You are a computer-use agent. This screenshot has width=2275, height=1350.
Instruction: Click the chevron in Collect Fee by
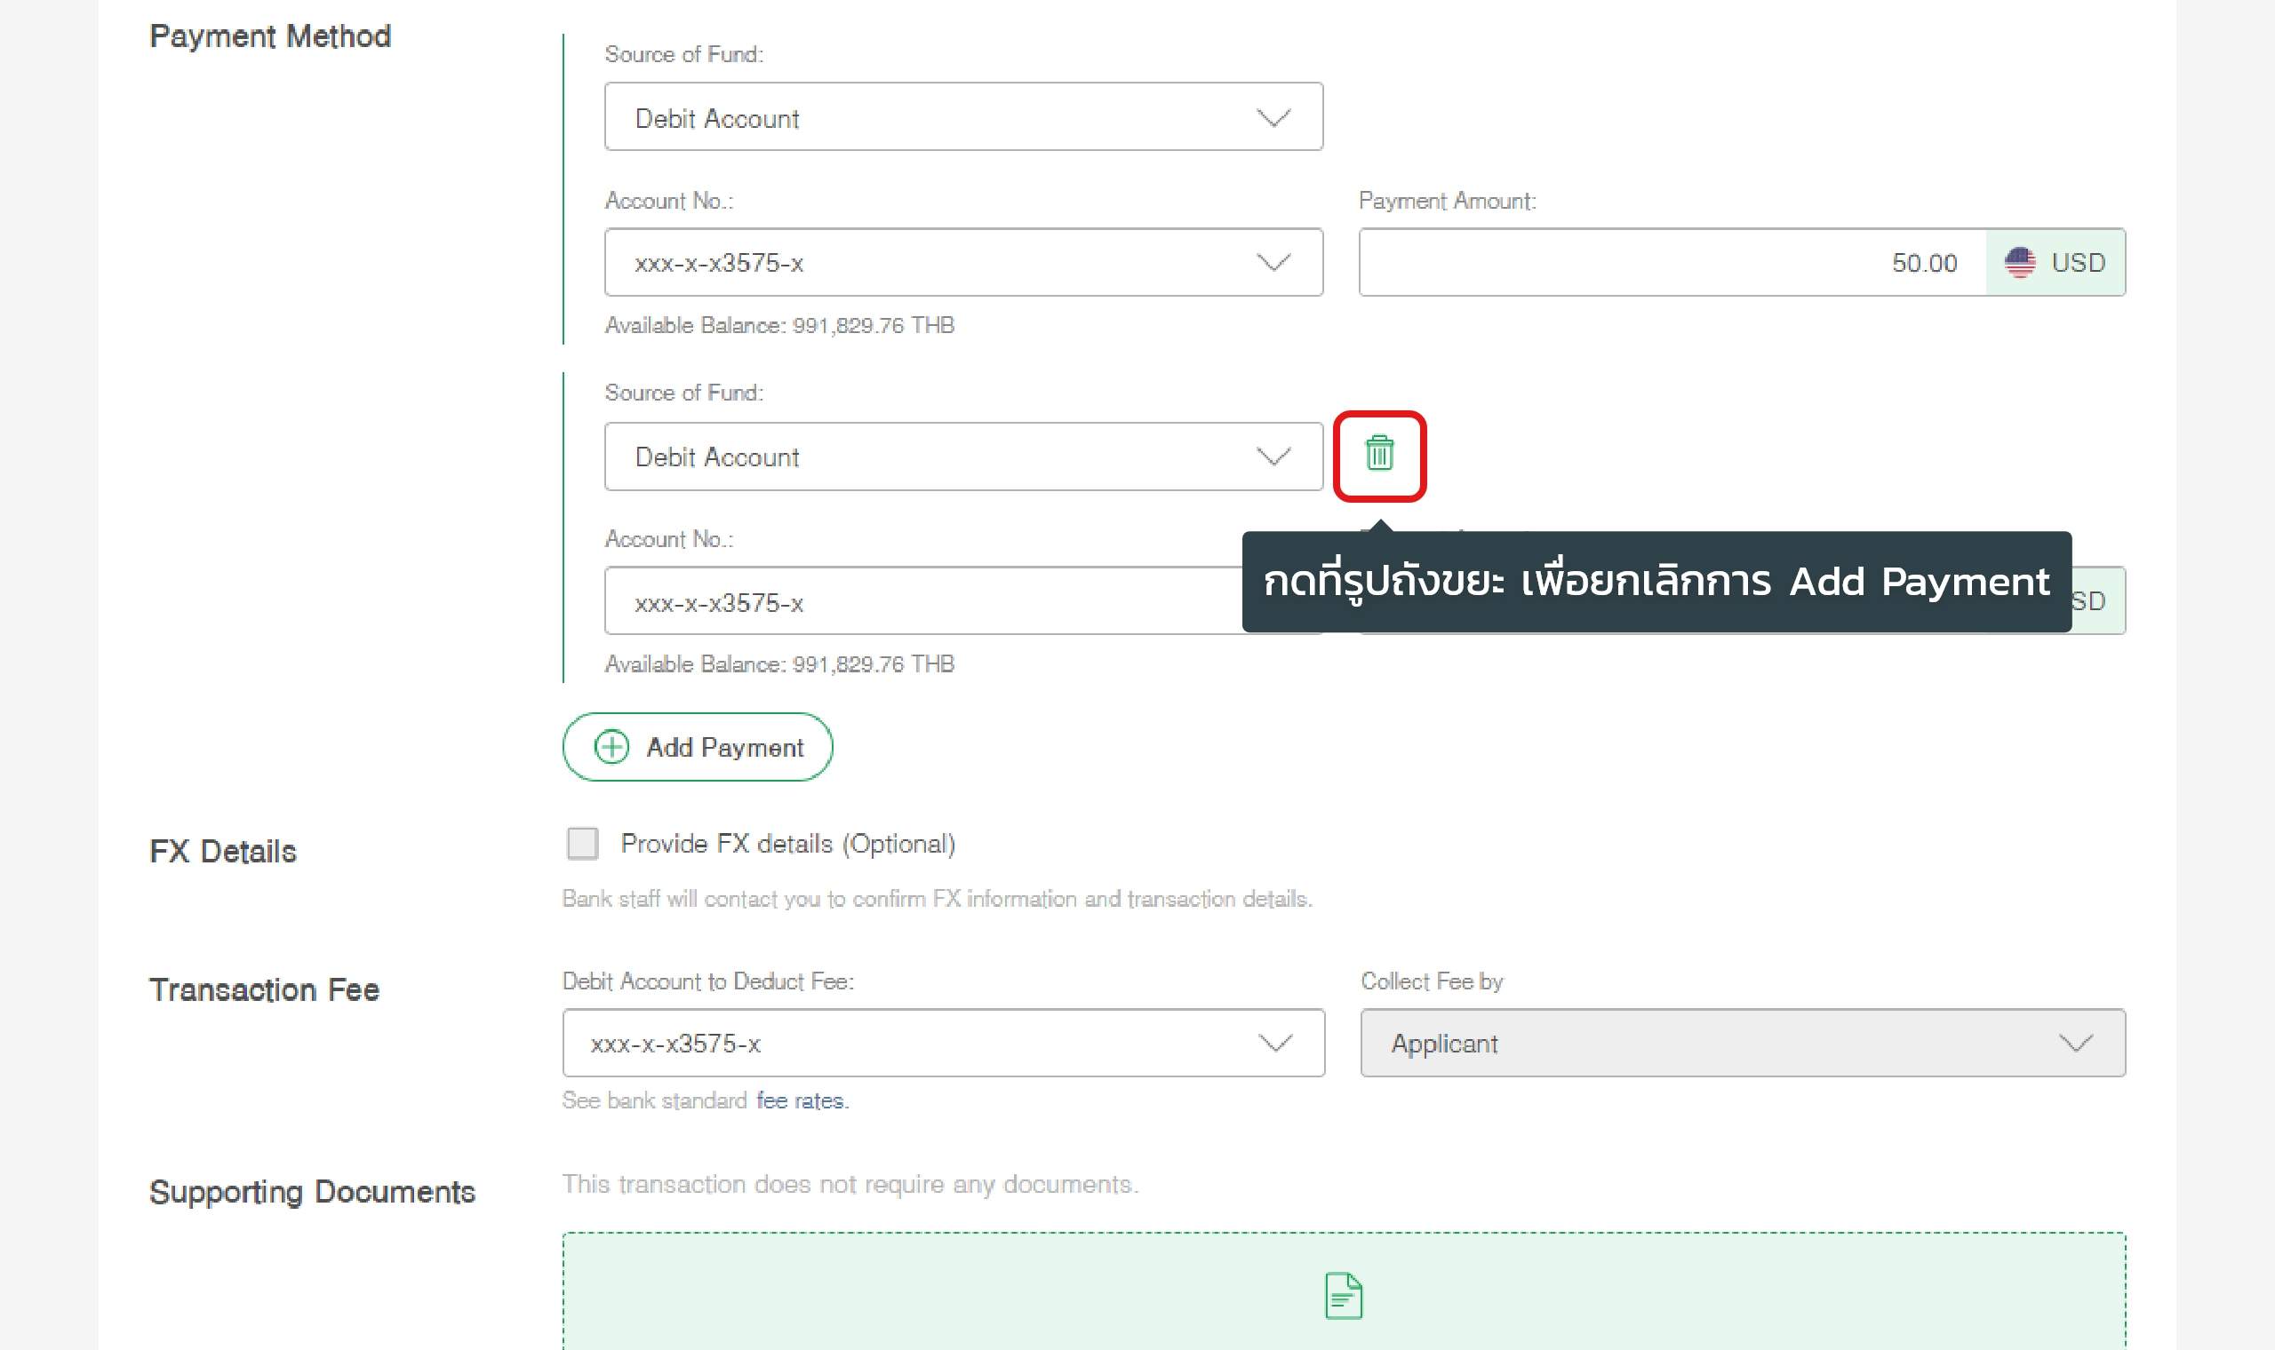(2075, 1044)
